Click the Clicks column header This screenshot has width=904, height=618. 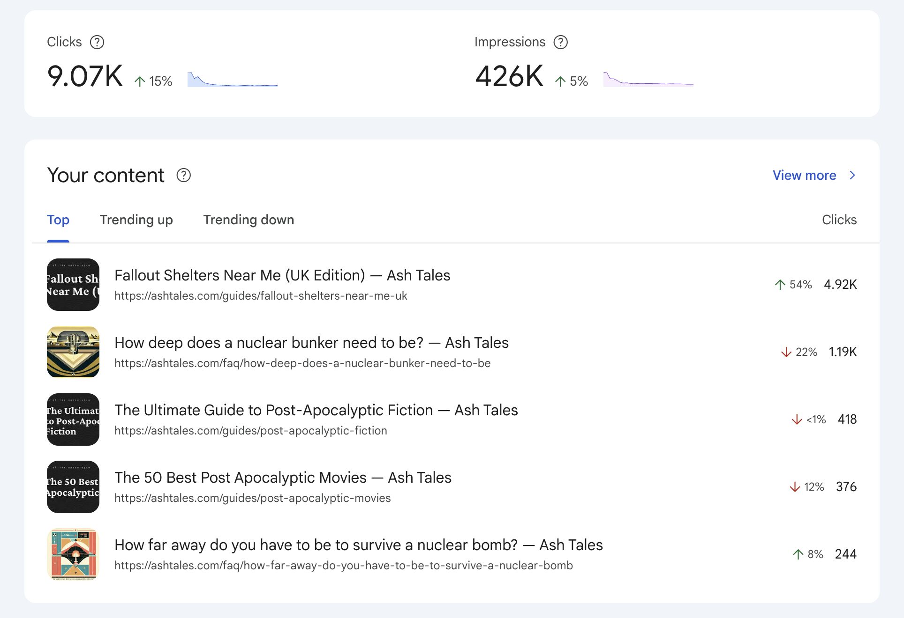coord(839,220)
